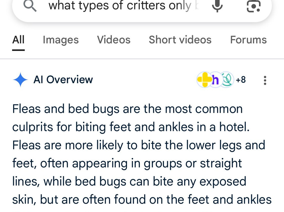Switch to the Images tab
The image size is (284, 212).
coord(61,40)
